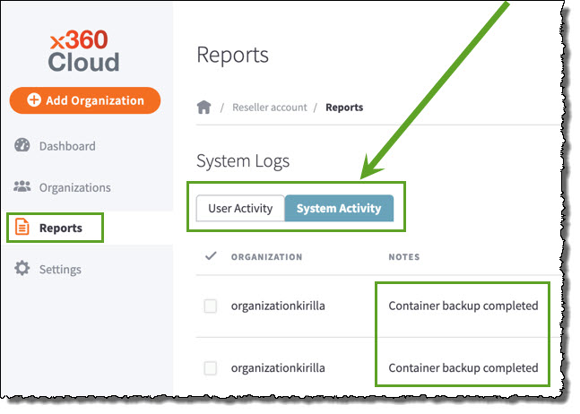Image resolution: width=580 pixels, height=414 pixels.
Task: Click the x360 Cloud logo
Action: [x=84, y=51]
